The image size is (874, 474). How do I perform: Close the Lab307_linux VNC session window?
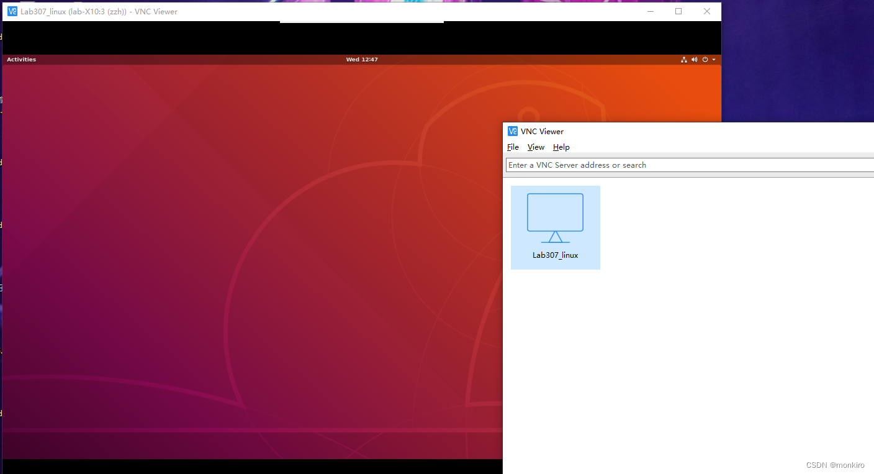click(707, 11)
